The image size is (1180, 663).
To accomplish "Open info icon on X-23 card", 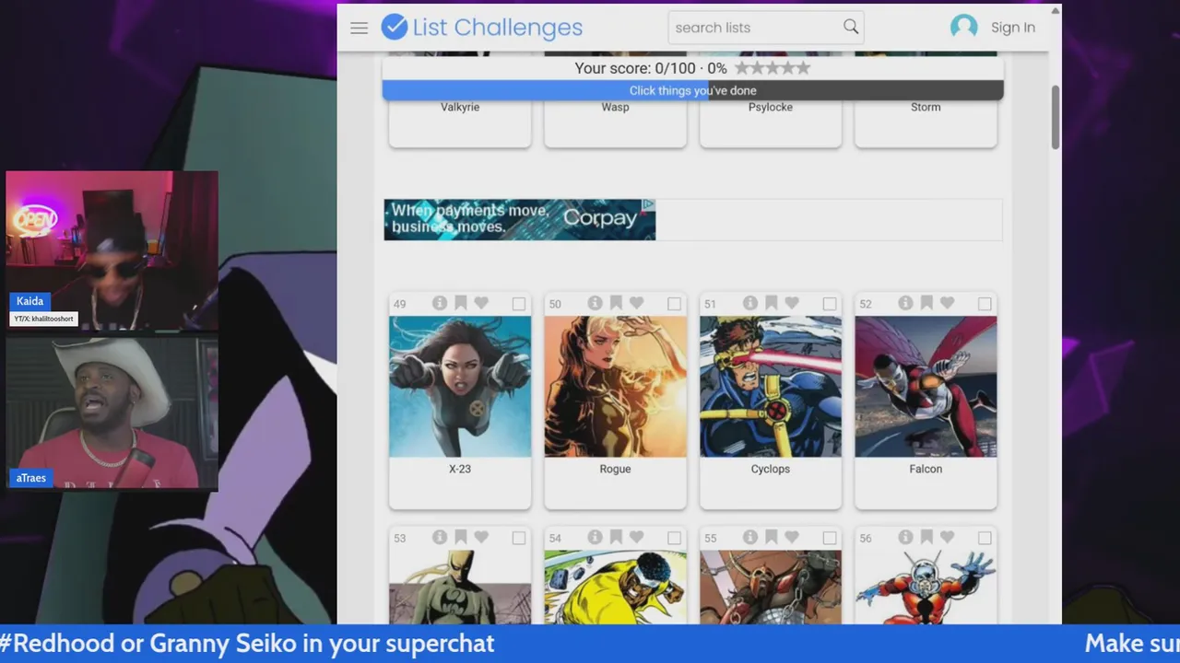I will 440,303.
